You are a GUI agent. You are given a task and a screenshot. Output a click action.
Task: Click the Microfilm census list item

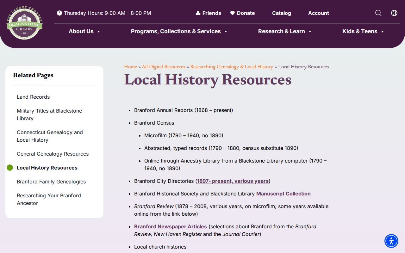(x=184, y=135)
